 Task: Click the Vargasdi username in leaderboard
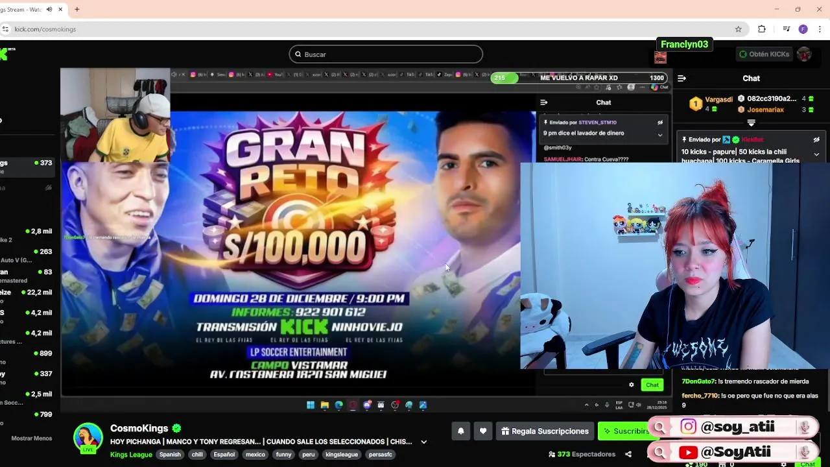coord(718,99)
